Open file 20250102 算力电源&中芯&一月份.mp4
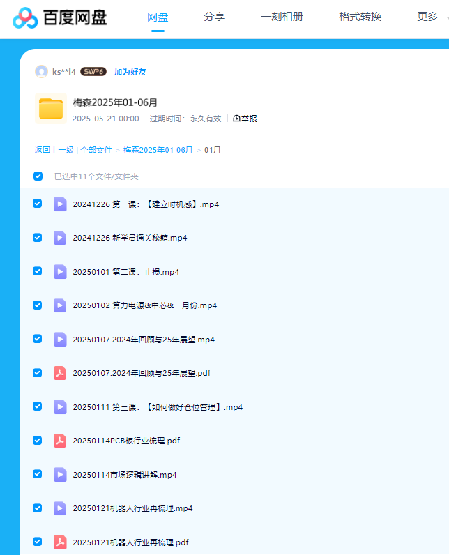 tap(144, 305)
